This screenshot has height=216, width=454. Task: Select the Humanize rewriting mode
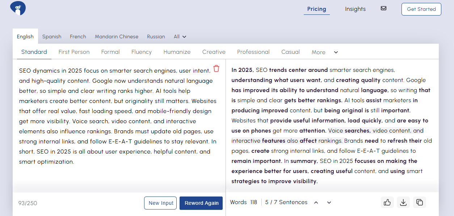177,52
